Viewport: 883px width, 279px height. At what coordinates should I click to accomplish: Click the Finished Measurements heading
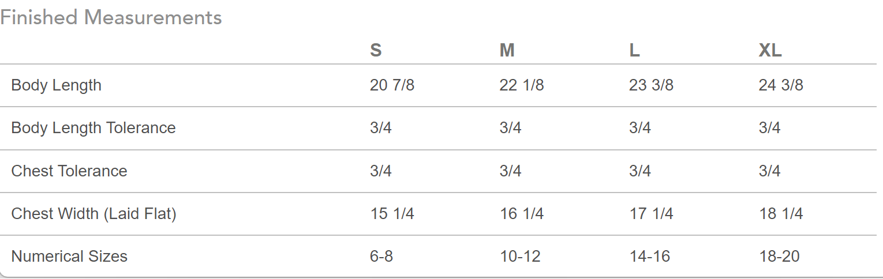pyautogui.click(x=111, y=17)
